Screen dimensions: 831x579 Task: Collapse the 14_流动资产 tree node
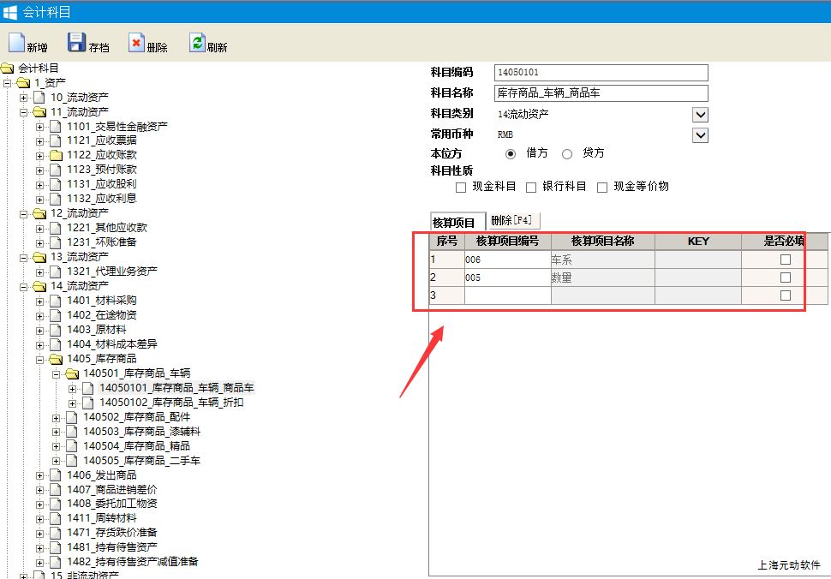(x=24, y=286)
